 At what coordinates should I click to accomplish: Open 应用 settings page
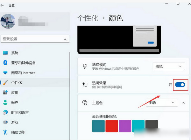click(x=35, y=92)
